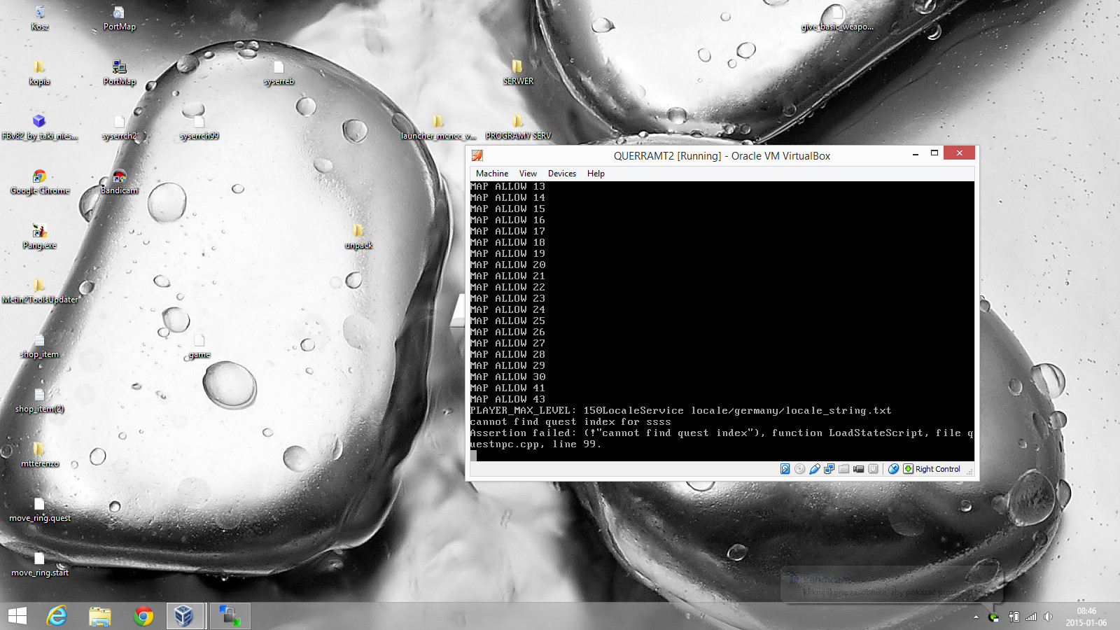Open the volume speaker tray icon
Screen dimensions: 1120x630
coord(1048,617)
